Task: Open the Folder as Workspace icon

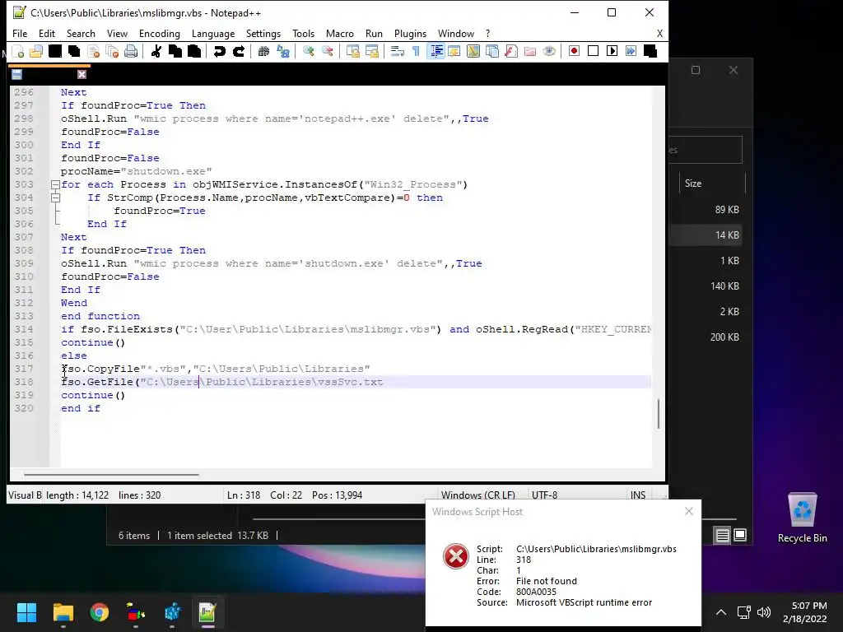Action: (530, 51)
